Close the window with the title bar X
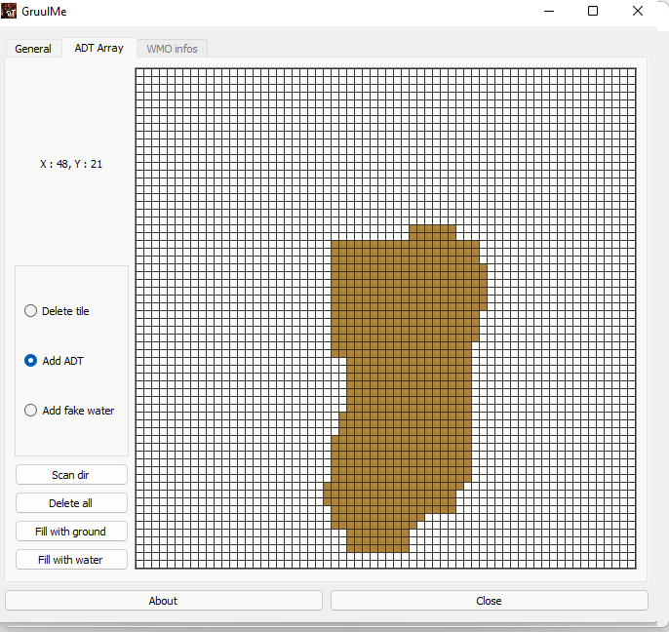Image resolution: width=669 pixels, height=632 pixels. [638, 12]
